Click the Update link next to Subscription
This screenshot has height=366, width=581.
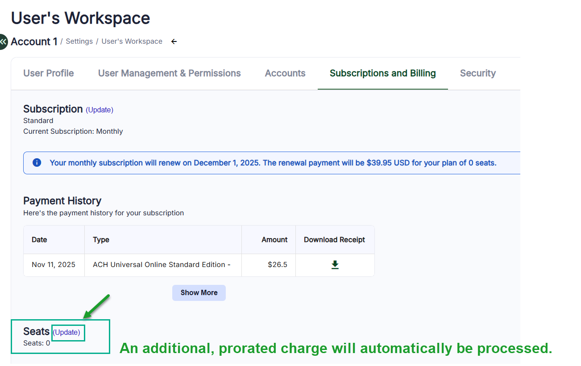(100, 110)
